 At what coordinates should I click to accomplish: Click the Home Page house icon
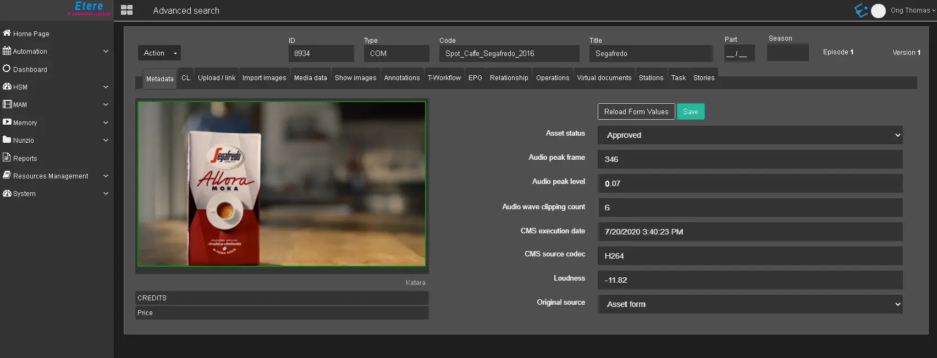coord(7,33)
